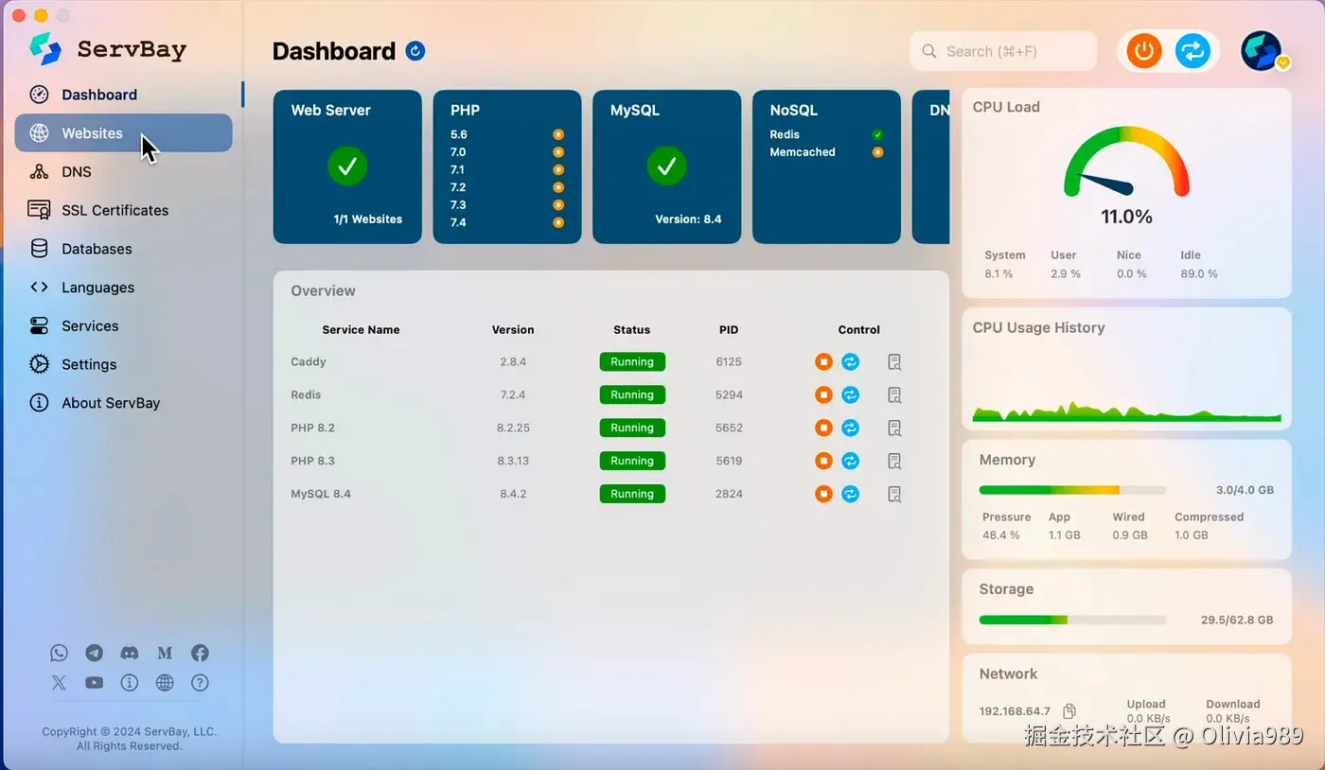Restart the MySQL 8.4 service
This screenshot has width=1325, height=770.
(851, 494)
